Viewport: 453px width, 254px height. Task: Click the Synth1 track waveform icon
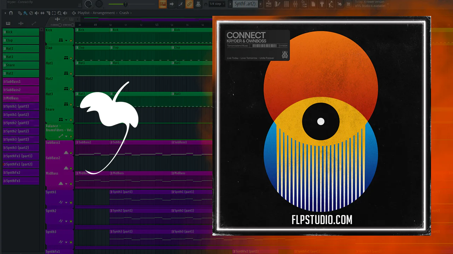[x=61, y=202]
